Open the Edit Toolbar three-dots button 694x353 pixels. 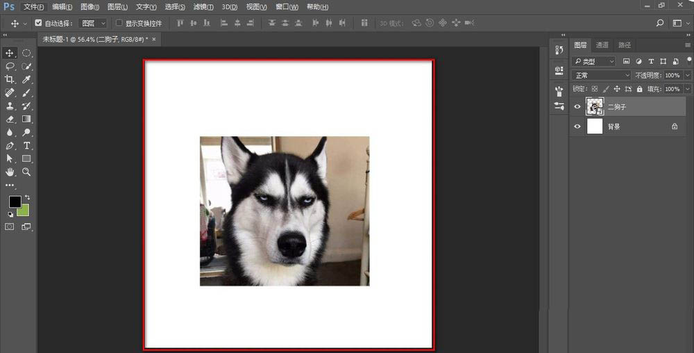pyautogui.click(x=9, y=185)
